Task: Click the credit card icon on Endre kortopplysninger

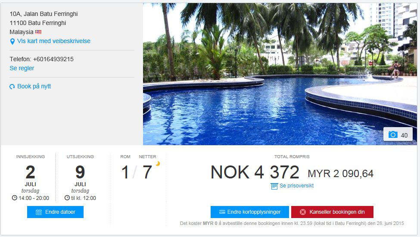Action: coord(222,212)
